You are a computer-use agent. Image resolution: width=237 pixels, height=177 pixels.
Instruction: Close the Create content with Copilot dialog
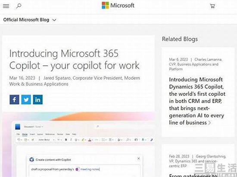pyautogui.click(x=139, y=159)
